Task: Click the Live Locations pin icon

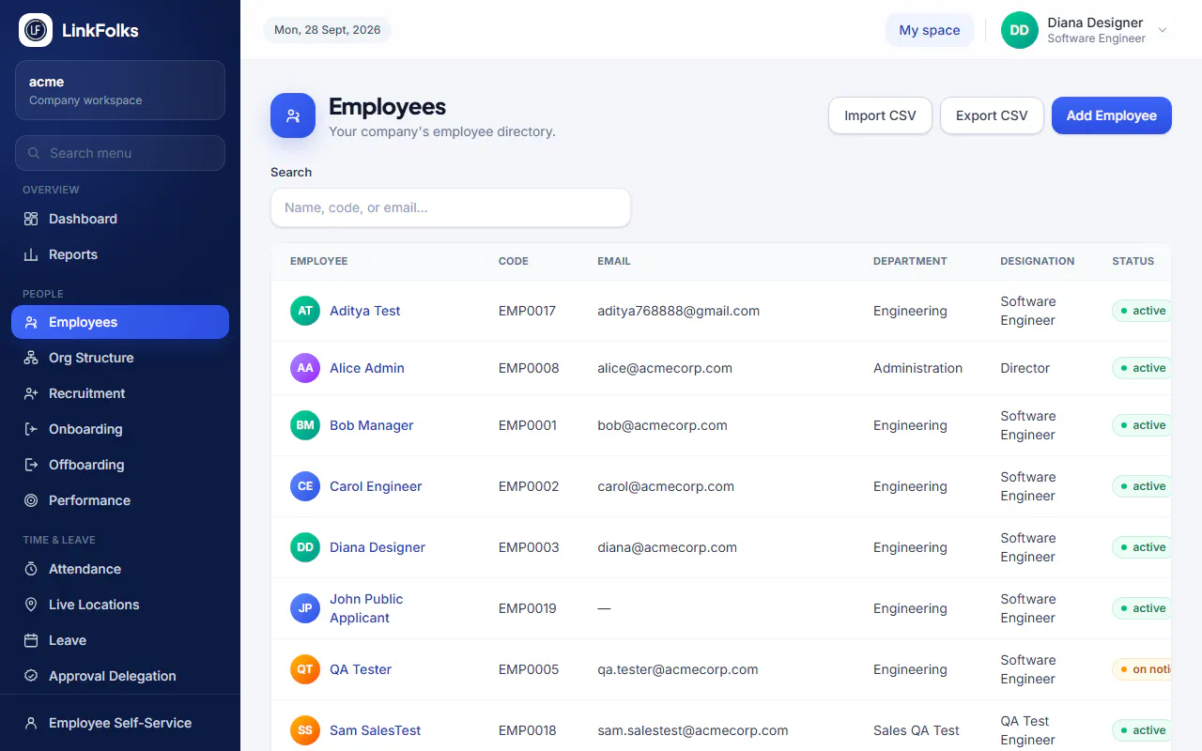Action: point(31,605)
